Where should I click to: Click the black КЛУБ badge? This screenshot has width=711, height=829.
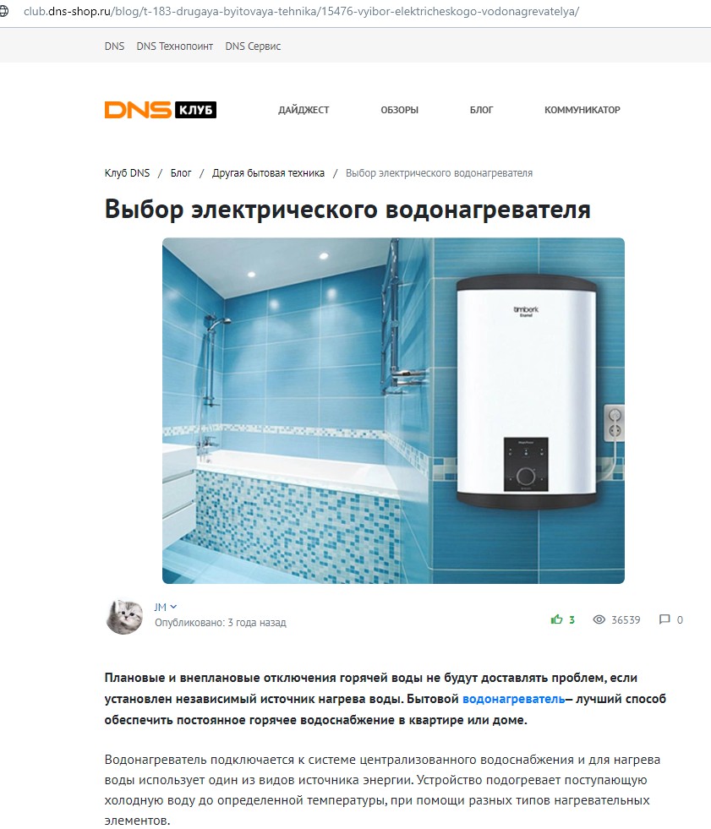point(195,110)
